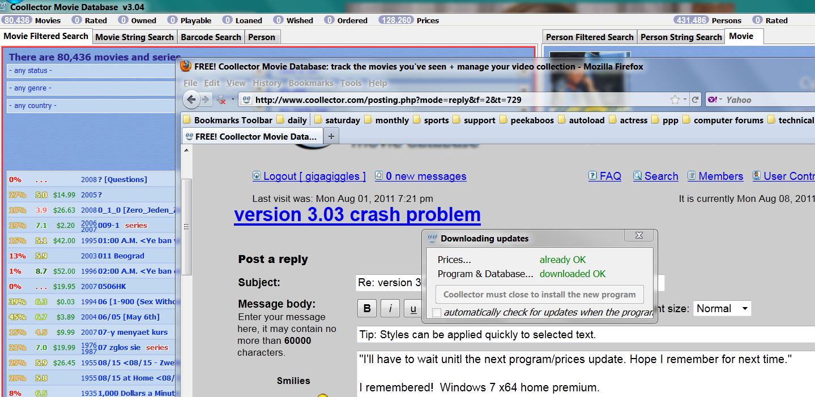Open the Firefox Tools menu

pos(351,83)
